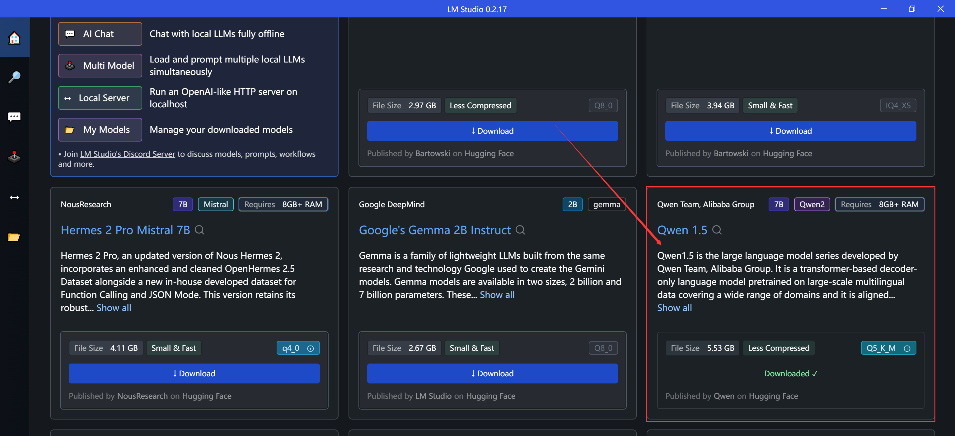Download the 2.67 GB Gemma model
955x436 pixels.
coord(492,373)
